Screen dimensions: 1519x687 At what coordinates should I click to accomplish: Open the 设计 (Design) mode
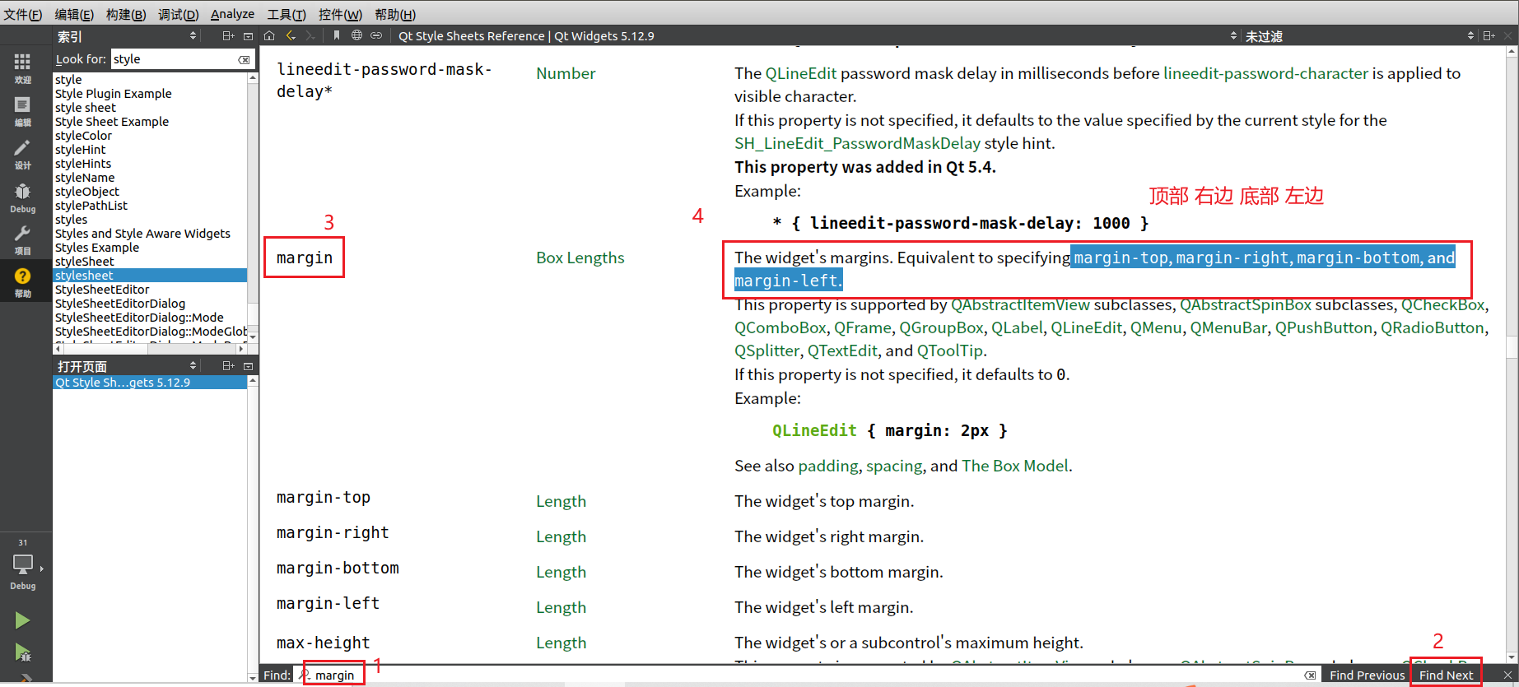[22, 154]
